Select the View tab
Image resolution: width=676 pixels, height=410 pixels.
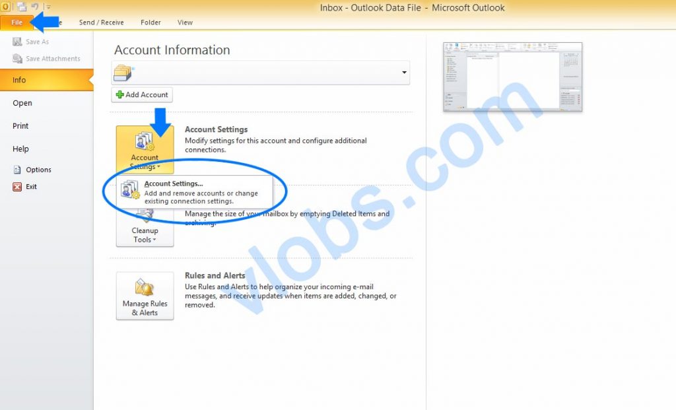185,22
